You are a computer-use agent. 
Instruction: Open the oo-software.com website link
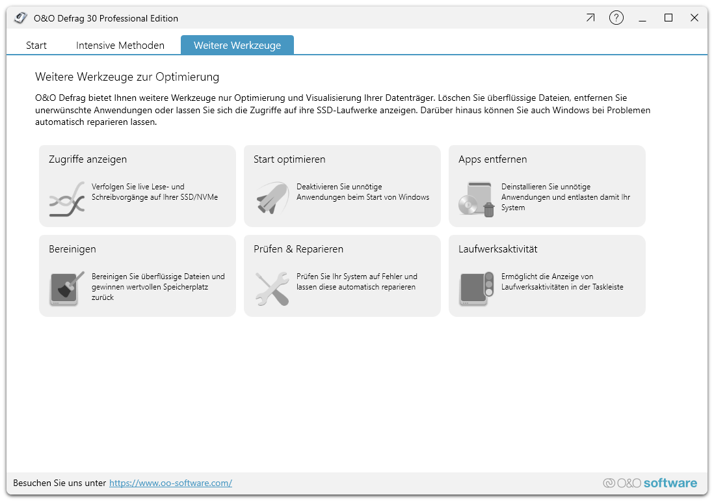pos(170,483)
